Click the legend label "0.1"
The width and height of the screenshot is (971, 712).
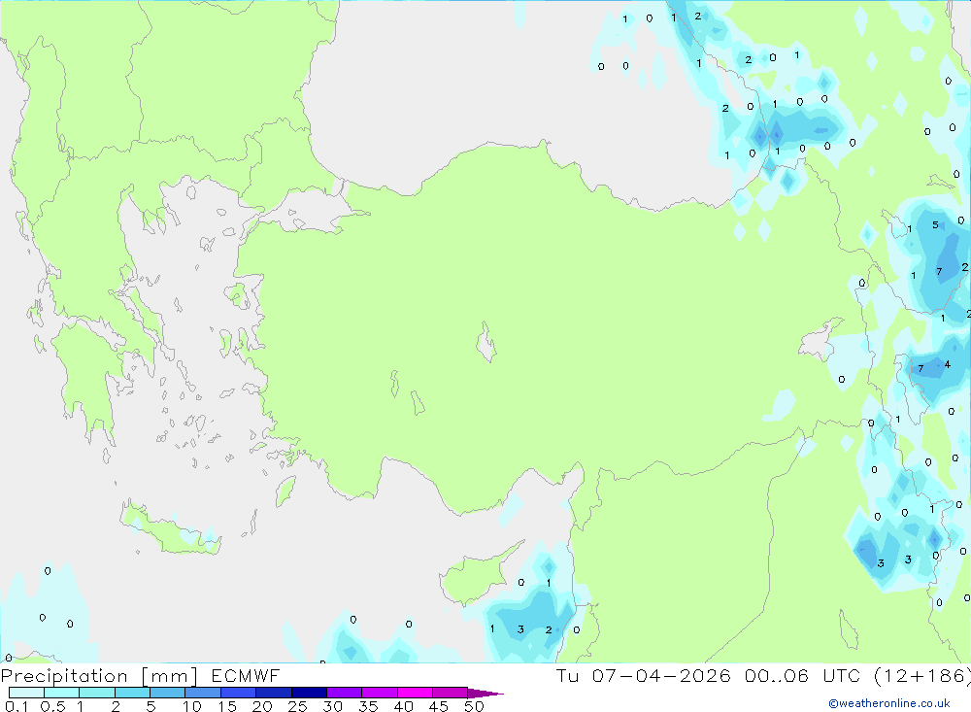point(17,706)
